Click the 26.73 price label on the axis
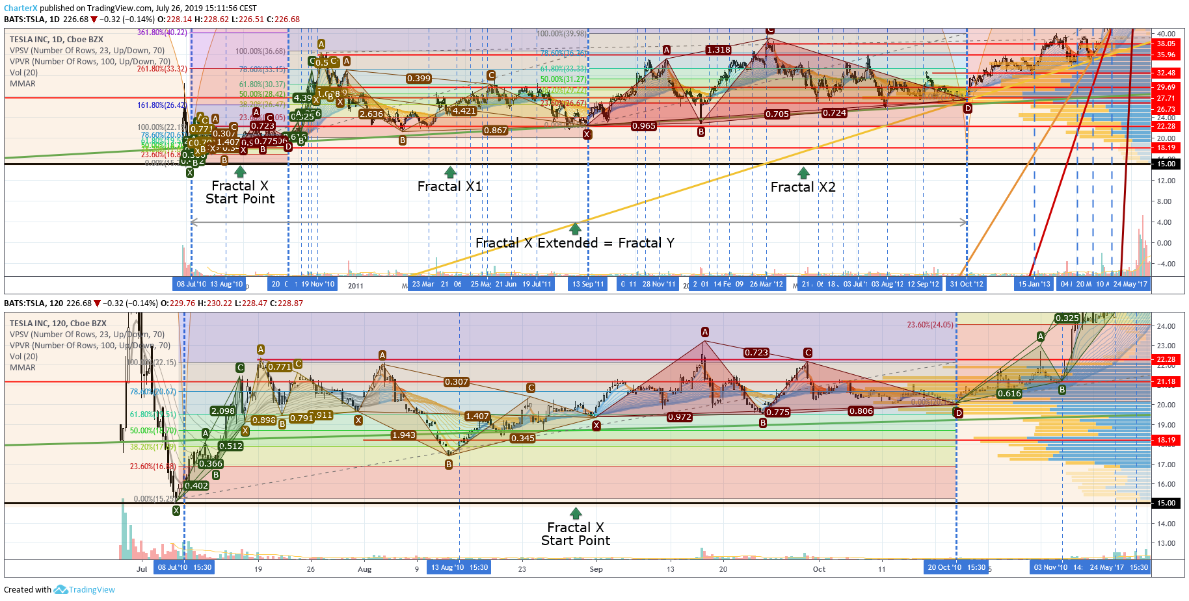Image resolution: width=1189 pixels, height=601 pixels. tap(1166, 109)
